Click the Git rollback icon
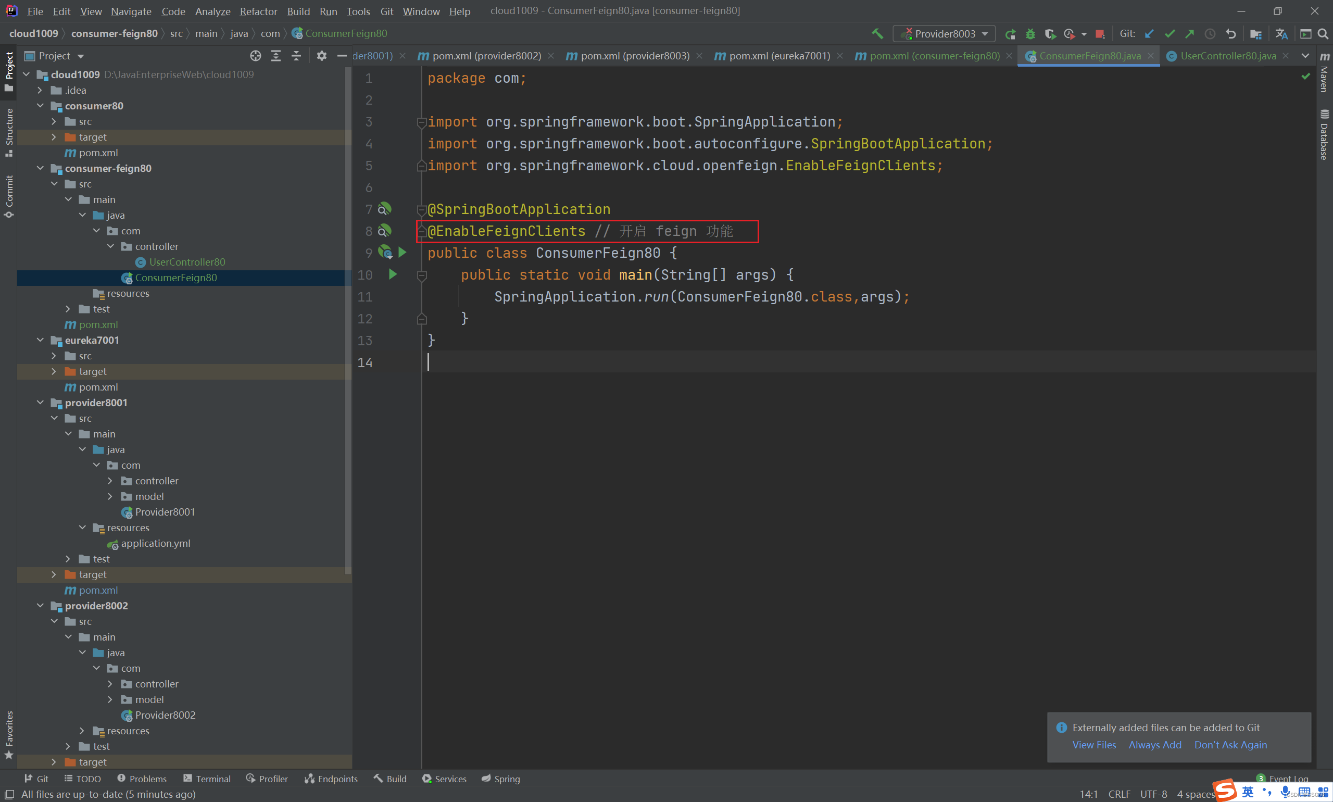Screen dimensions: 1333x802 pos(1231,33)
